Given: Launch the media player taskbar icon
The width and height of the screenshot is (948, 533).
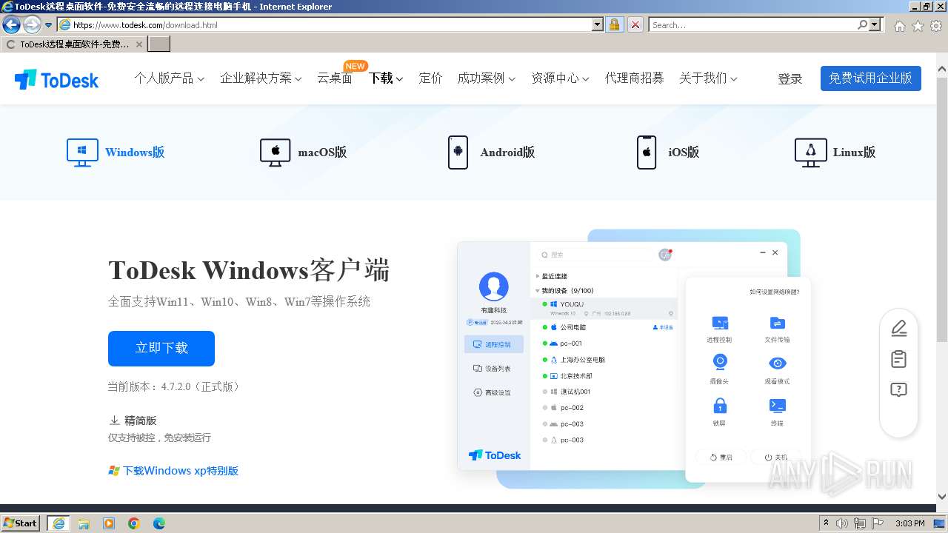Looking at the screenshot, I should point(109,523).
